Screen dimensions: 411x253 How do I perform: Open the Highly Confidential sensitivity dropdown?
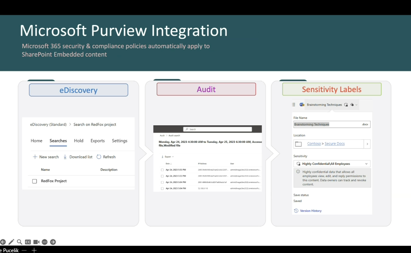coord(332,164)
